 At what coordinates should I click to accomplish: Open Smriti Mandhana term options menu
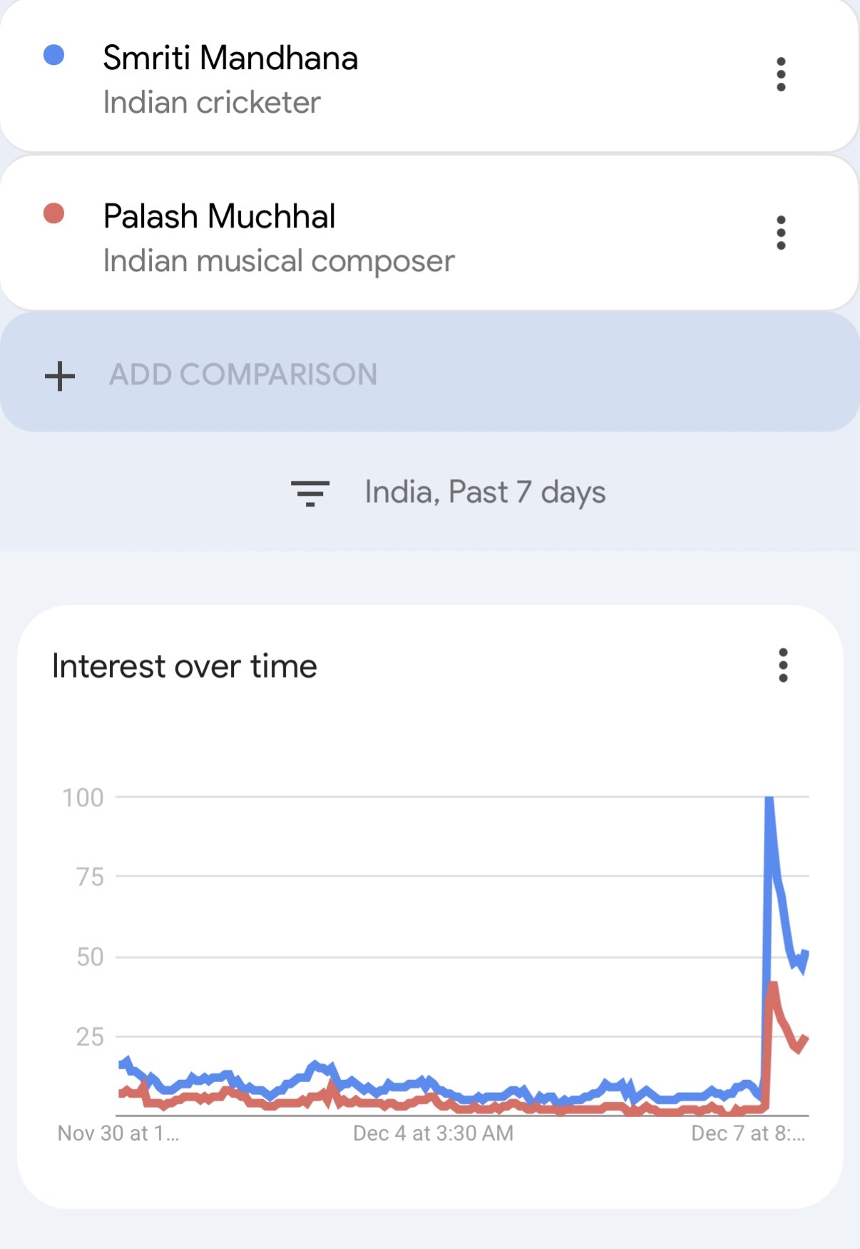click(781, 75)
